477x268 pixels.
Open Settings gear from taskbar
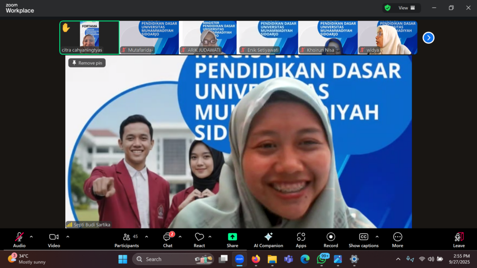point(354,259)
